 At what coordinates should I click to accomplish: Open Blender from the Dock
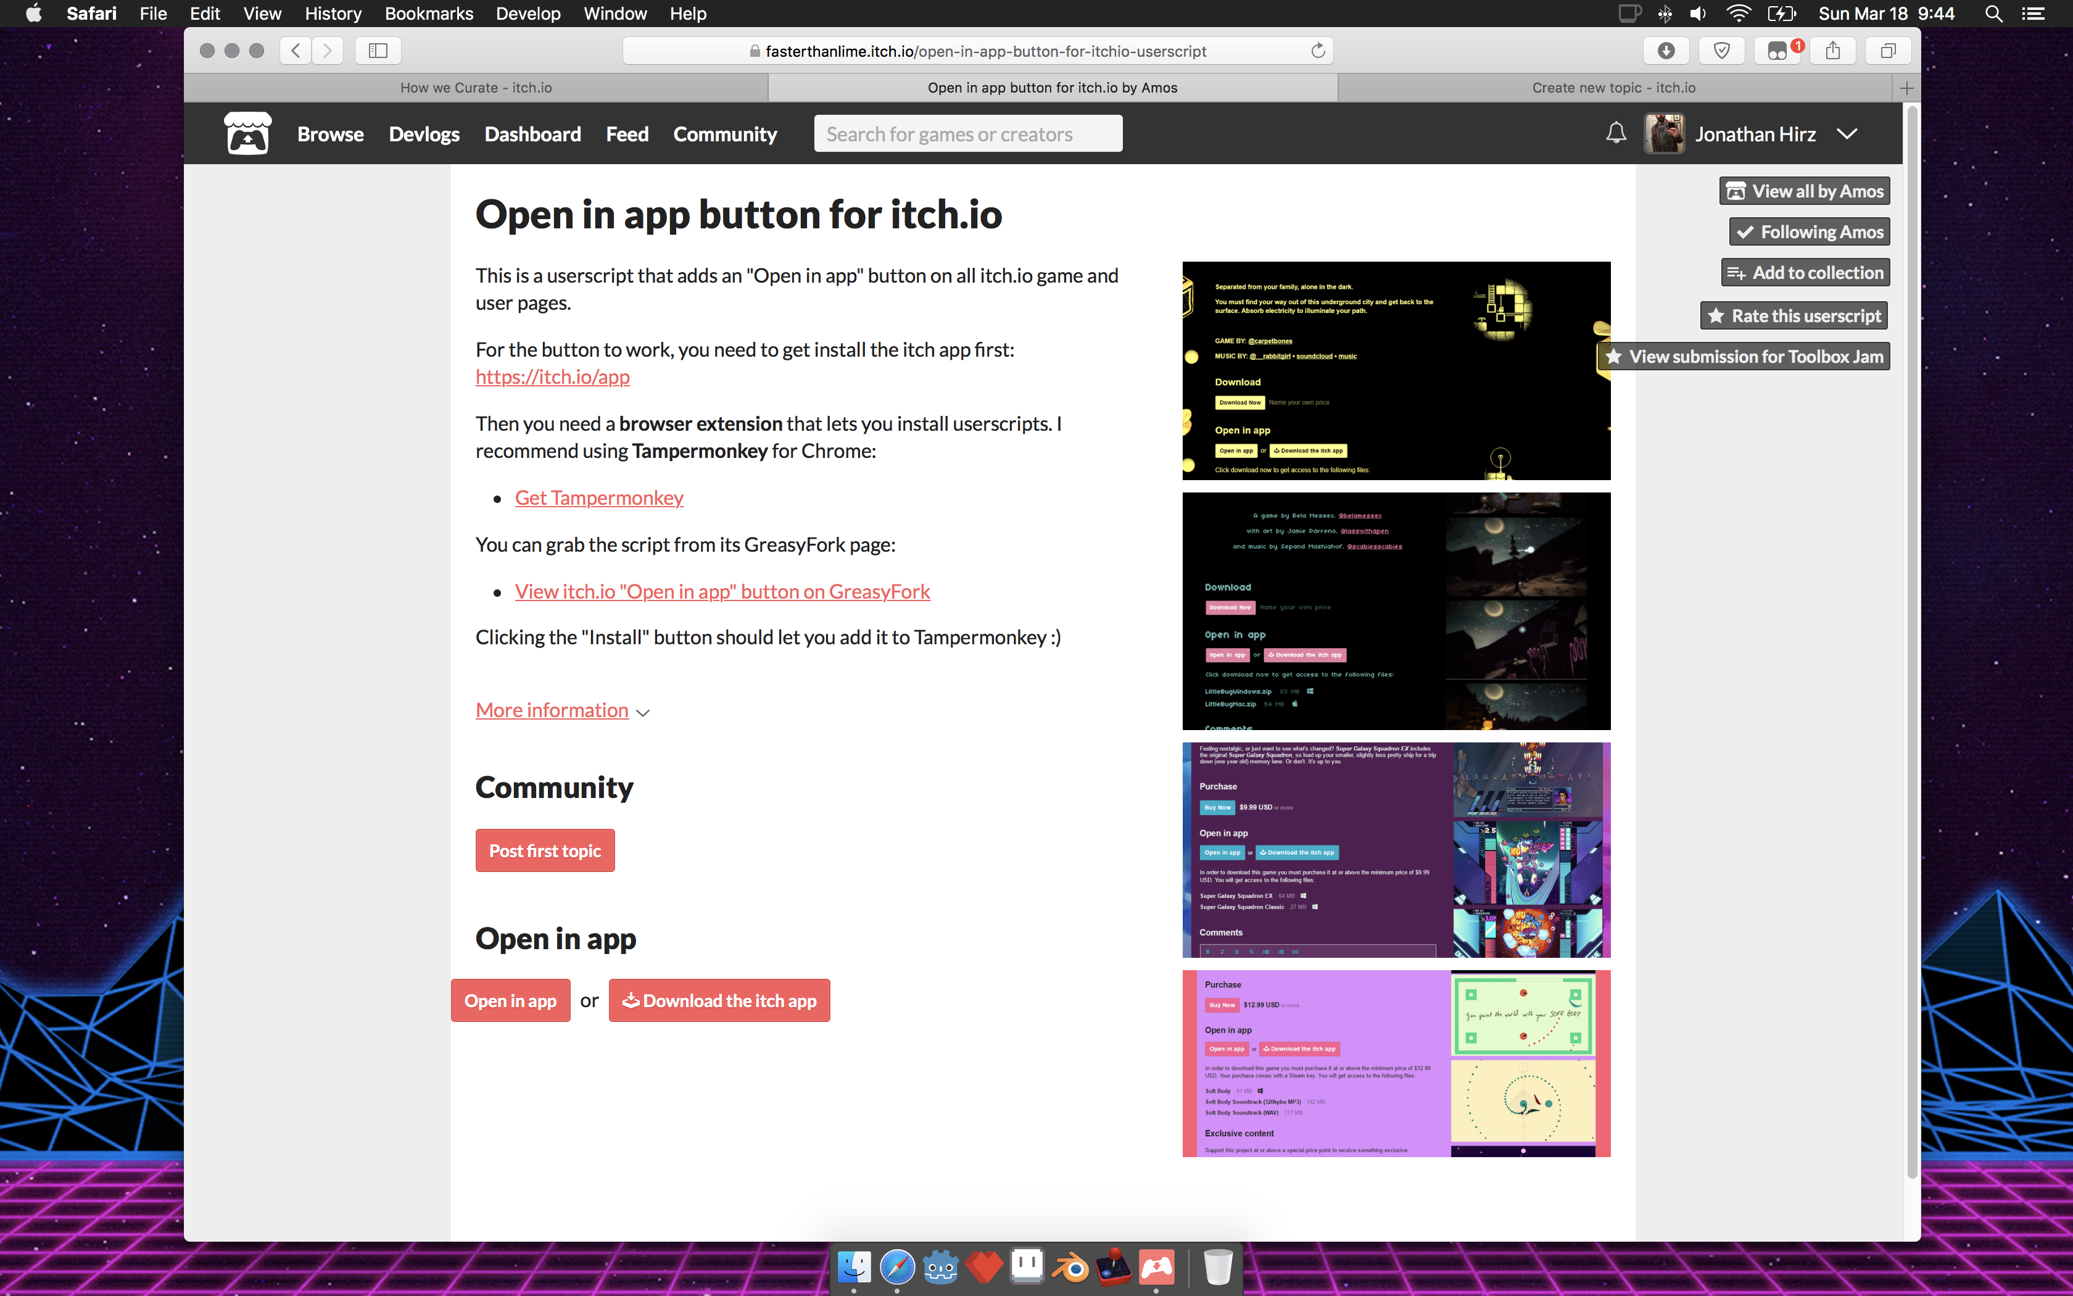tap(1070, 1267)
